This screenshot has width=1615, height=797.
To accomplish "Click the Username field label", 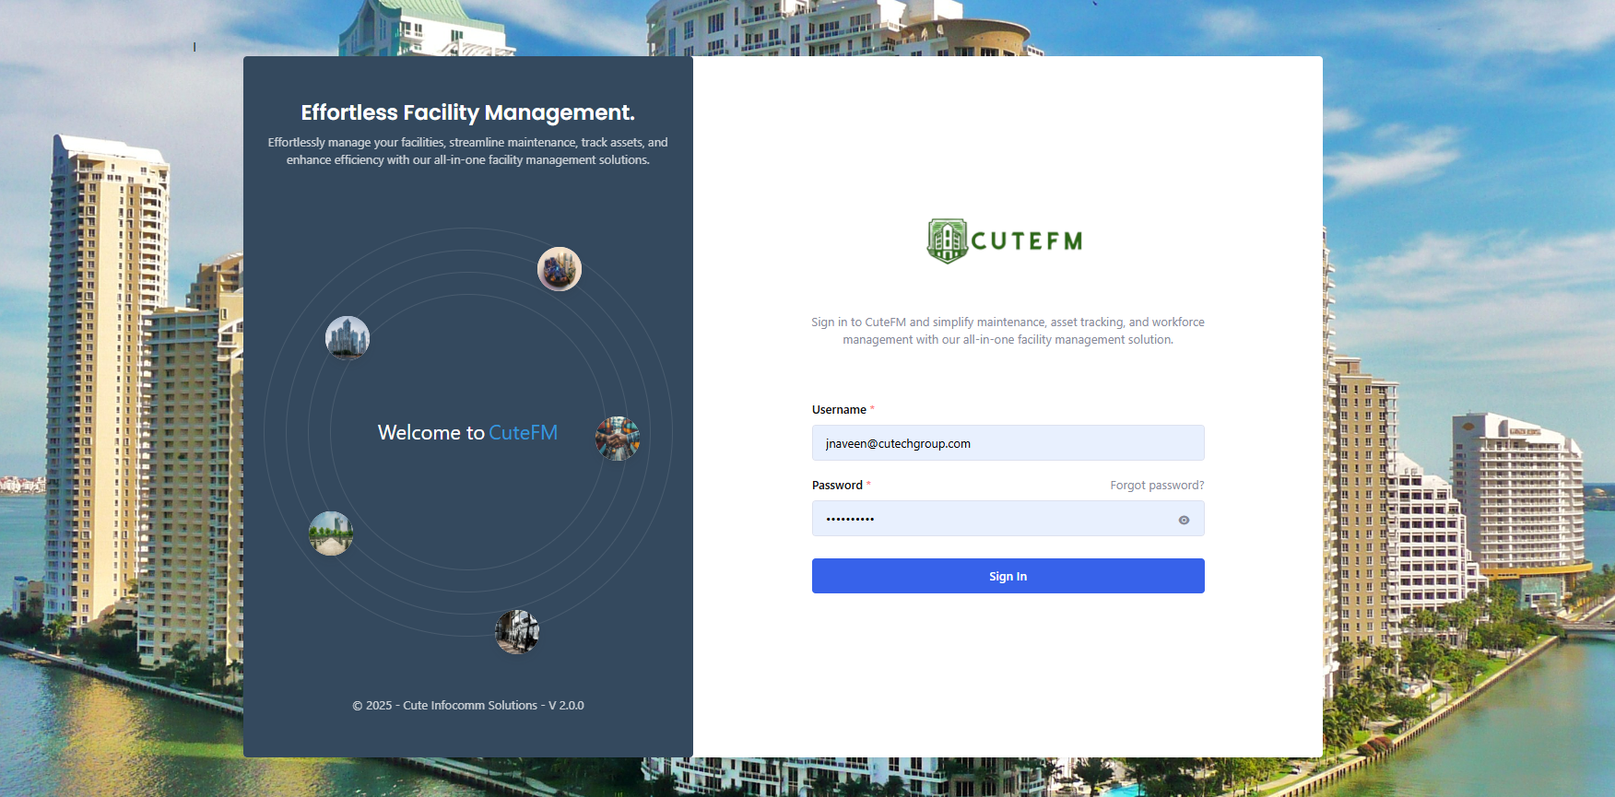I will tap(839, 410).
